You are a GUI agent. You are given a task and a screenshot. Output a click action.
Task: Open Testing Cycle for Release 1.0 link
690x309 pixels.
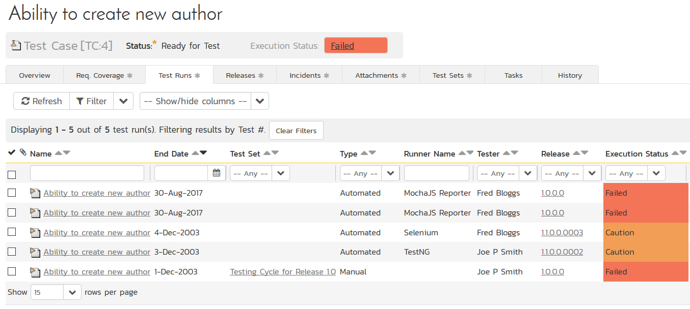click(283, 272)
